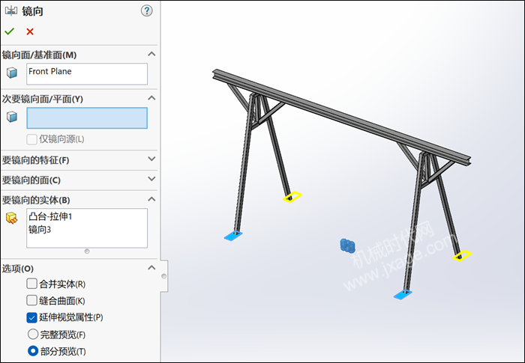Select the Front Plane selection box

87,74
